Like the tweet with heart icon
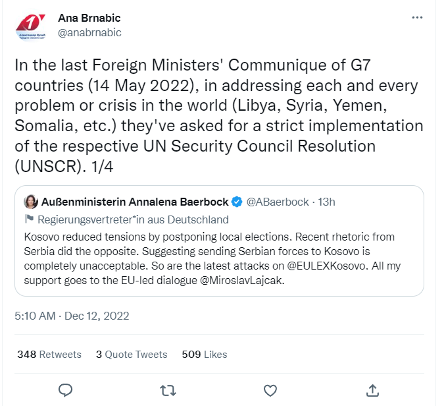 click(x=269, y=390)
